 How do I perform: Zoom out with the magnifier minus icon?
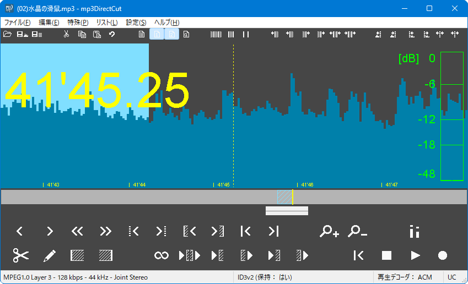pyautogui.click(x=357, y=231)
